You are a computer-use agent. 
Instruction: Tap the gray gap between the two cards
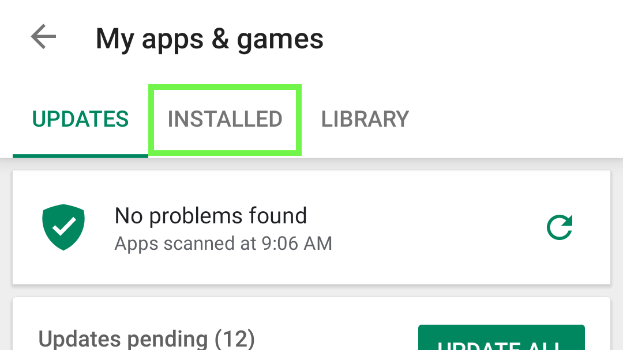click(x=311, y=291)
